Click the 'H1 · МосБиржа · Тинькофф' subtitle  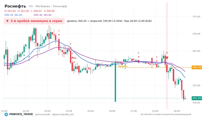point(48,6)
